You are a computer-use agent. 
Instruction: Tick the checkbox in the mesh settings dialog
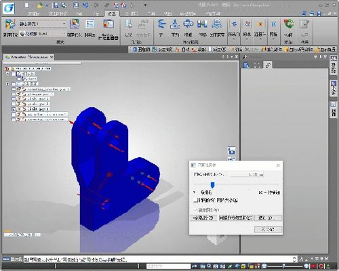click(x=196, y=200)
